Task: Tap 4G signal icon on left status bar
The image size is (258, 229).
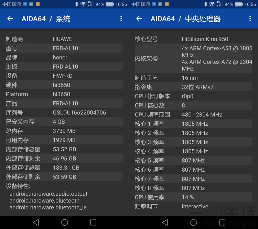Action: click(90, 4)
